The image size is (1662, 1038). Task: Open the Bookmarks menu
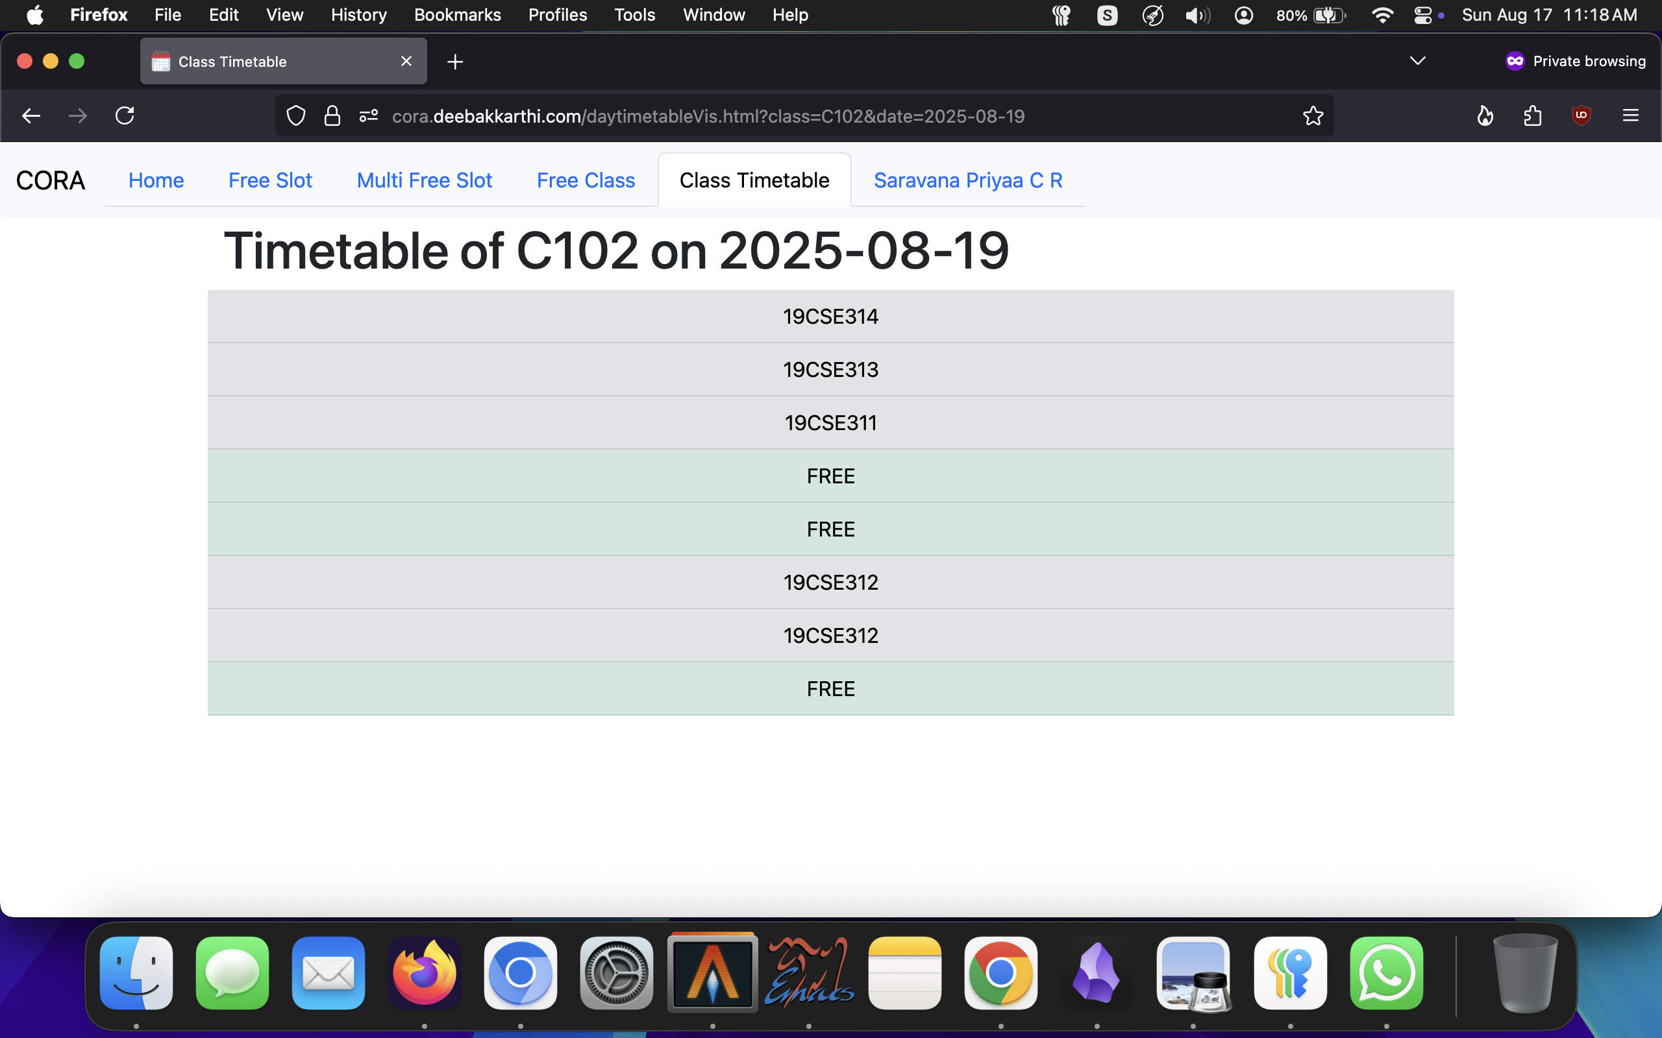[x=458, y=15]
